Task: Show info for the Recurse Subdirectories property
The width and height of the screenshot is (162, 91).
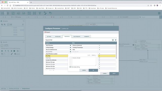Action: coord(70,50)
